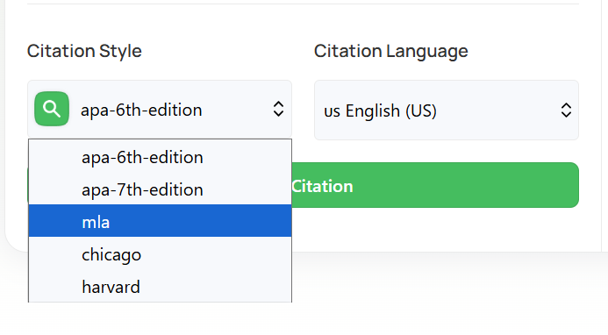Image resolution: width=608 pixels, height=335 pixels.
Task: Click the Citation Style up-down chevron arrows
Action: point(278,109)
